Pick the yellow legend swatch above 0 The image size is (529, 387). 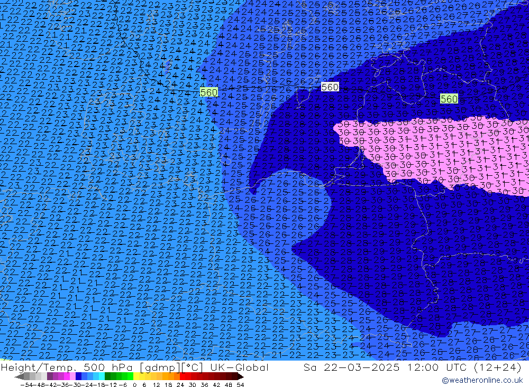tap(136, 376)
